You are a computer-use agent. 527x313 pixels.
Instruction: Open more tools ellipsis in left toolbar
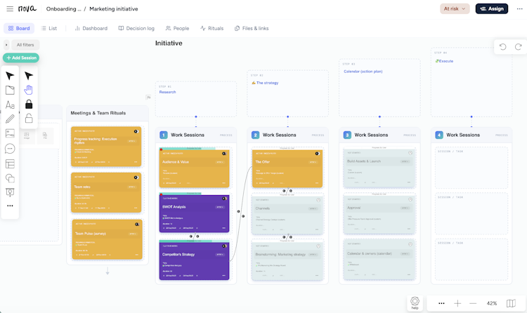[x=10, y=206]
